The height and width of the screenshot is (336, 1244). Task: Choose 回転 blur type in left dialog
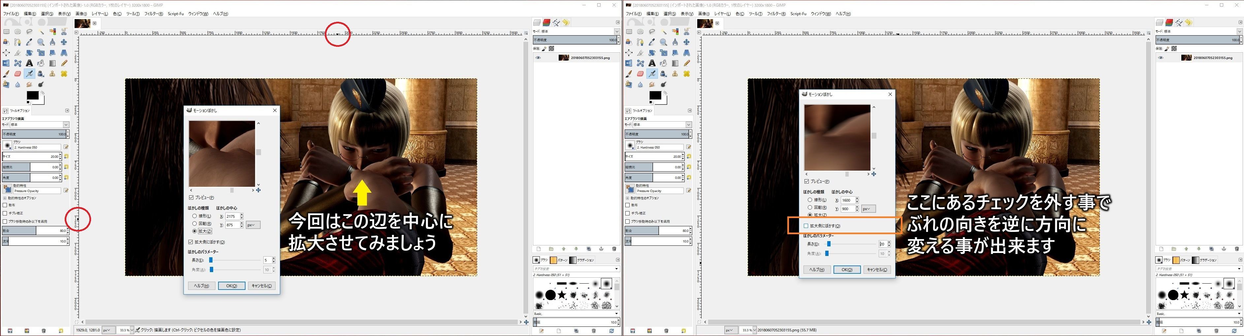pos(195,224)
